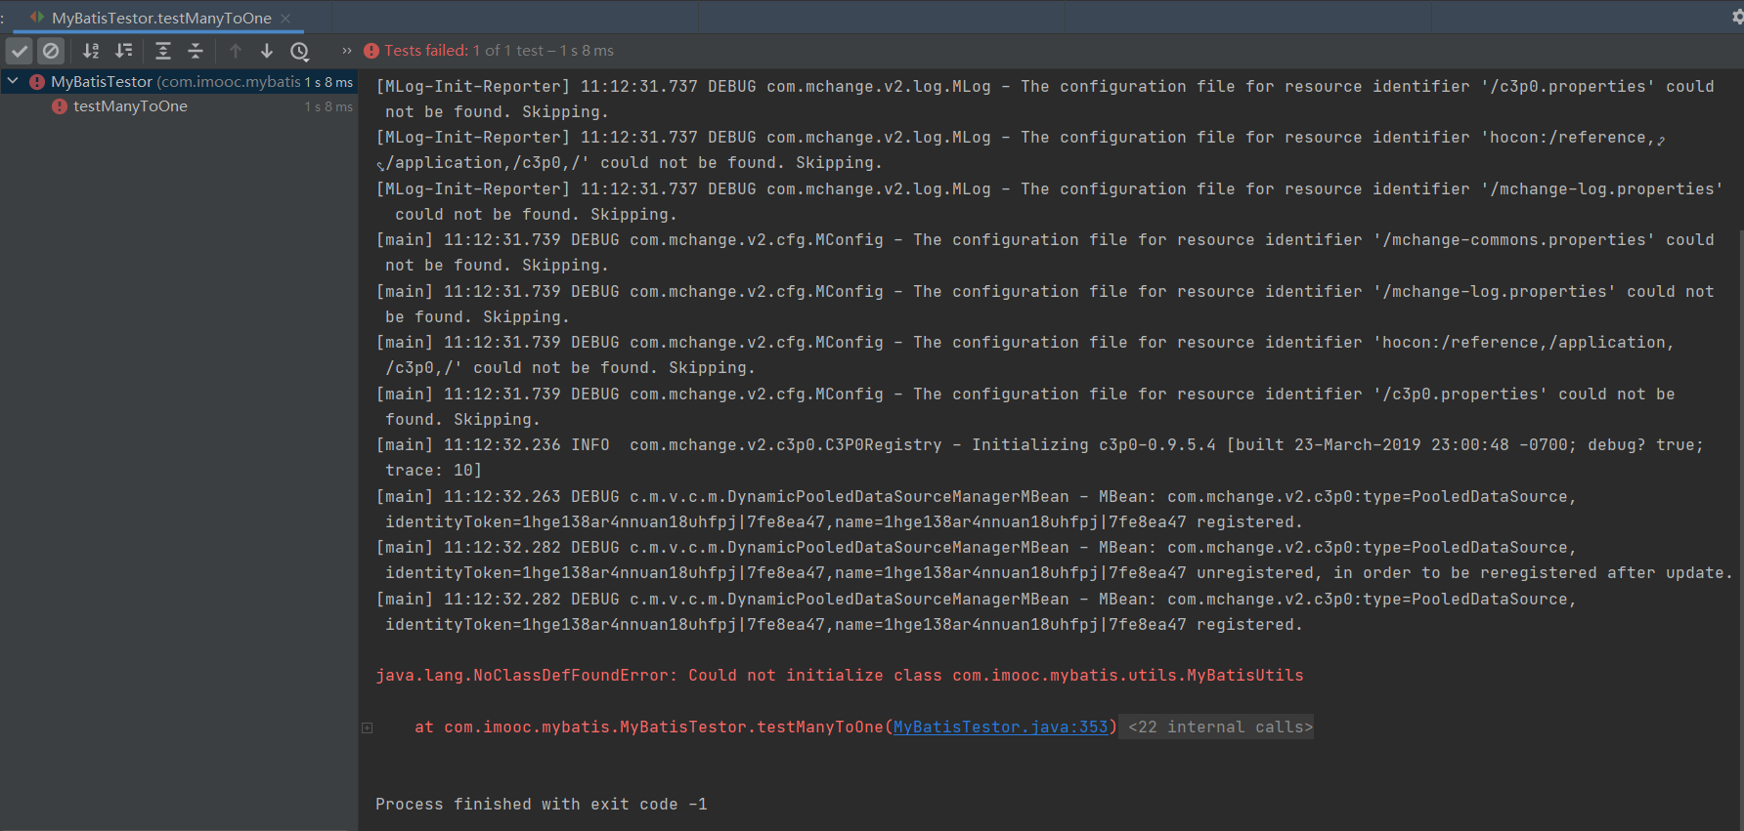The image size is (1744, 831).
Task: Collapse all test nodes
Action: 196,51
